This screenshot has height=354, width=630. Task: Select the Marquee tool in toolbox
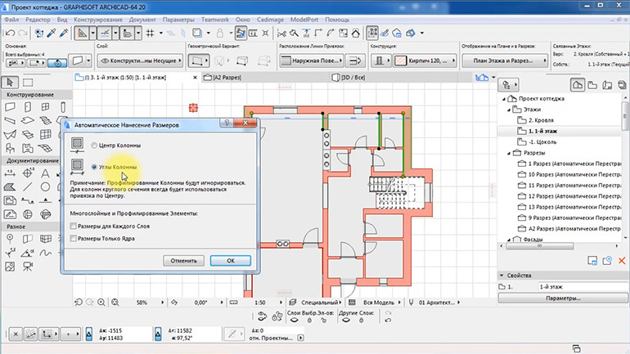click(x=27, y=82)
